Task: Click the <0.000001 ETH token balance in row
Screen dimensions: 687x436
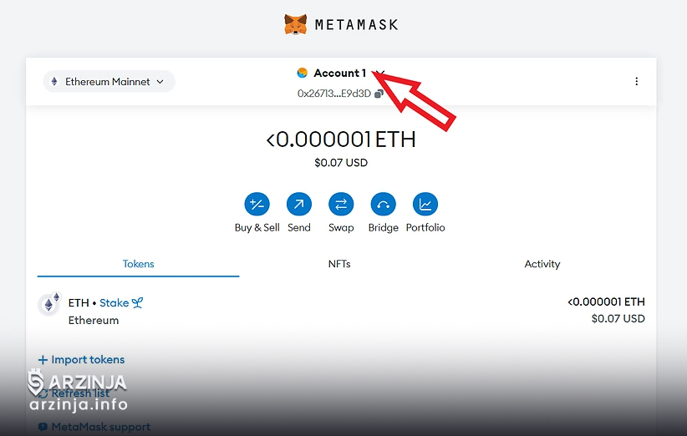Action: coord(606,302)
